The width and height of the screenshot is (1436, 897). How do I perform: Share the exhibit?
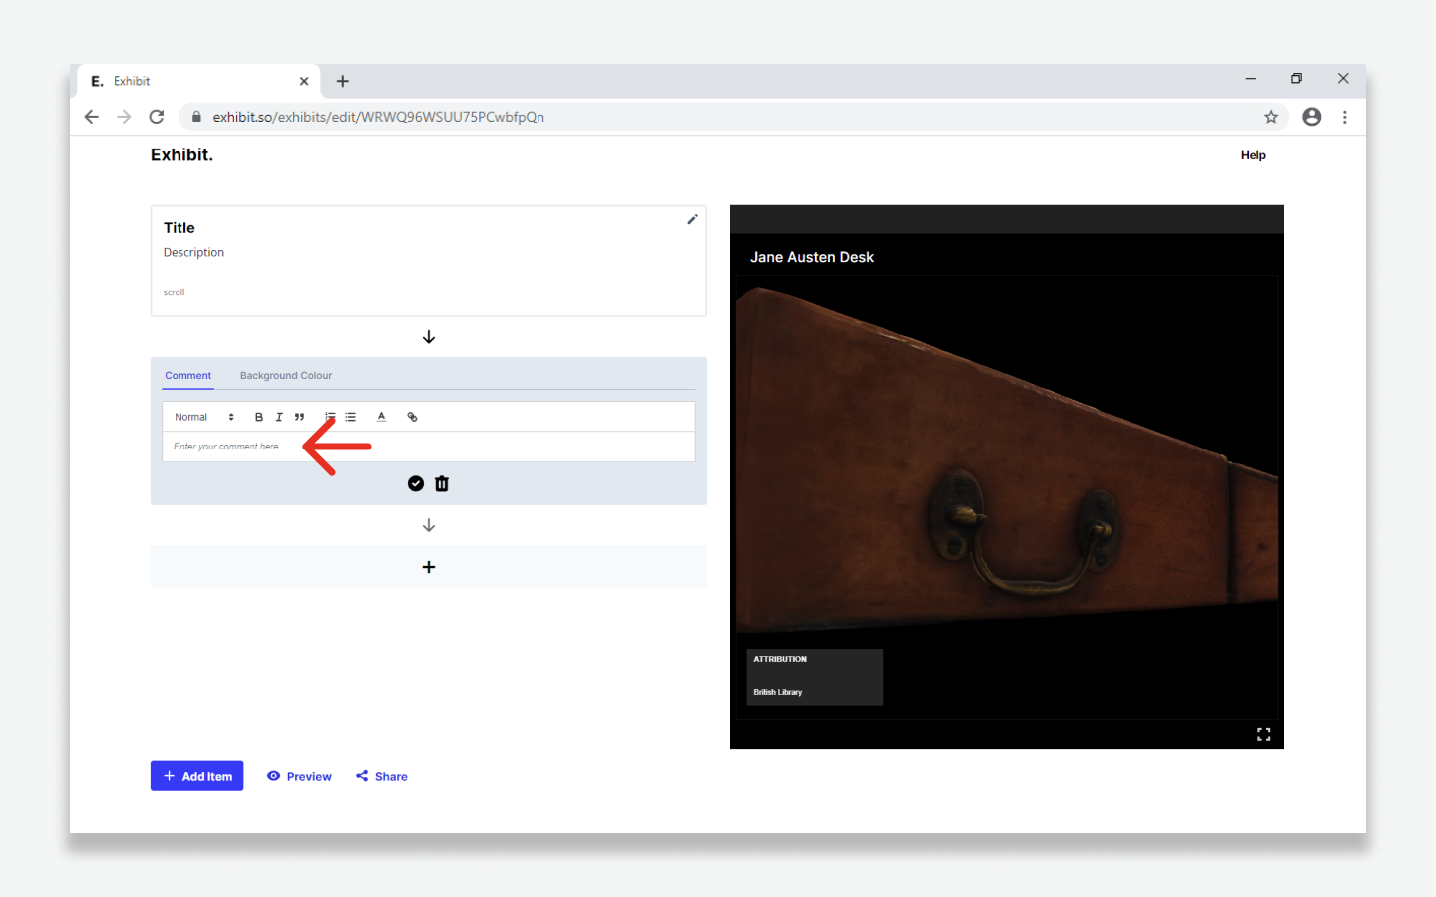click(x=382, y=776)
